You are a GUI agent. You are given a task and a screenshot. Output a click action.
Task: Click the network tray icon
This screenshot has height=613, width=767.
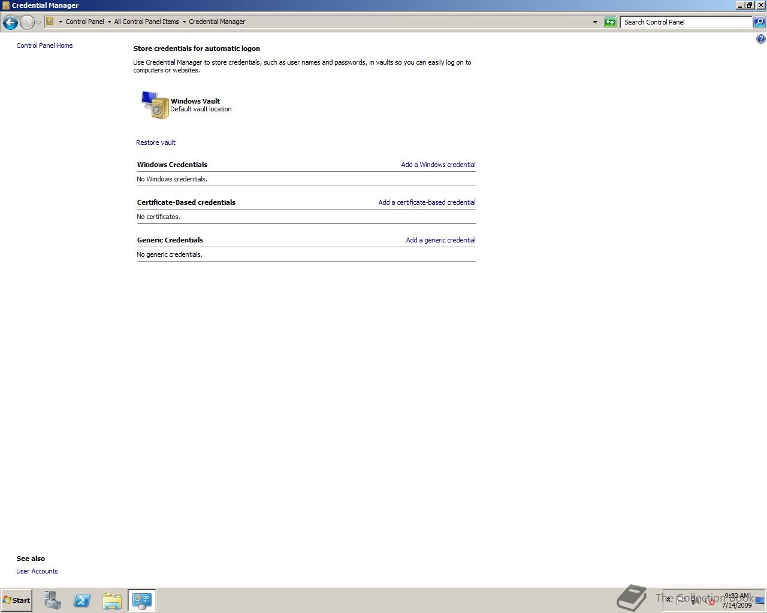point(696,600)
